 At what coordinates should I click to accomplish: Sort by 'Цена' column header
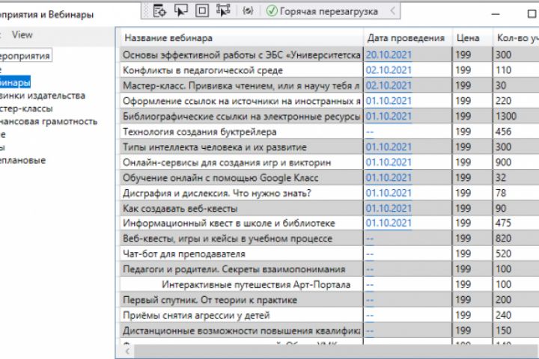pyautogui.click(x=472, y=38)
